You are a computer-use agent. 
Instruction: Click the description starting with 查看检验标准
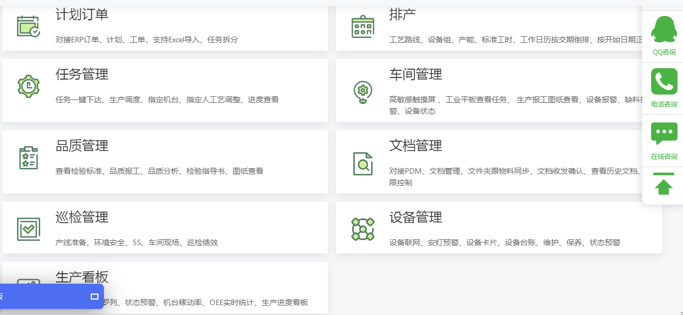point(159,171)
